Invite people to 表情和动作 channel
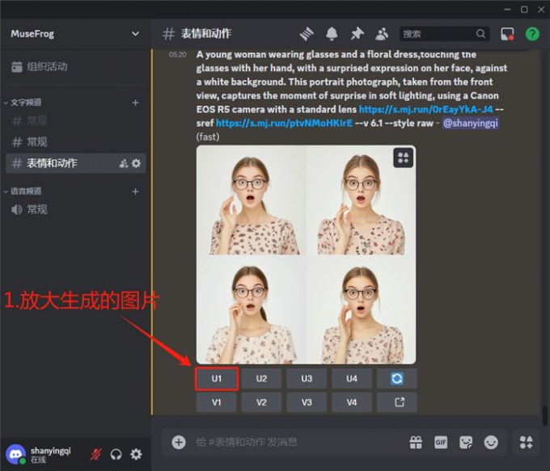550x471 pixels. tap(124, 163)
